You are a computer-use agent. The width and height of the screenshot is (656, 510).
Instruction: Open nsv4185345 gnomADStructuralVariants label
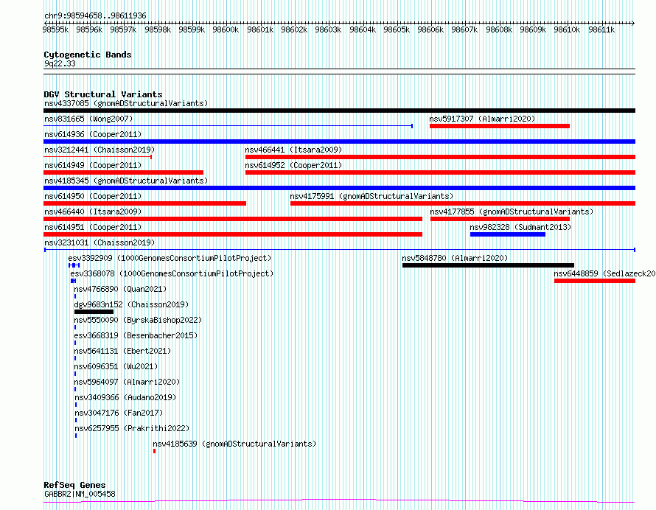[126, 181]
